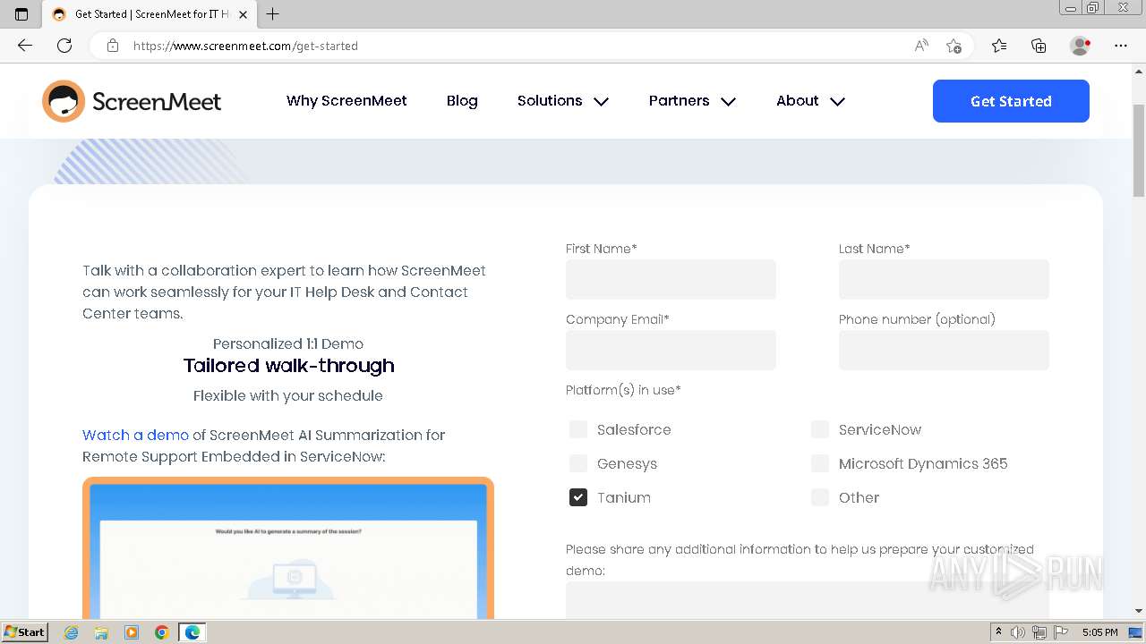The height and width of the screenshot is (644, 1146).
Task: Focus the Last Name field
Action: (x=944, y=279)
